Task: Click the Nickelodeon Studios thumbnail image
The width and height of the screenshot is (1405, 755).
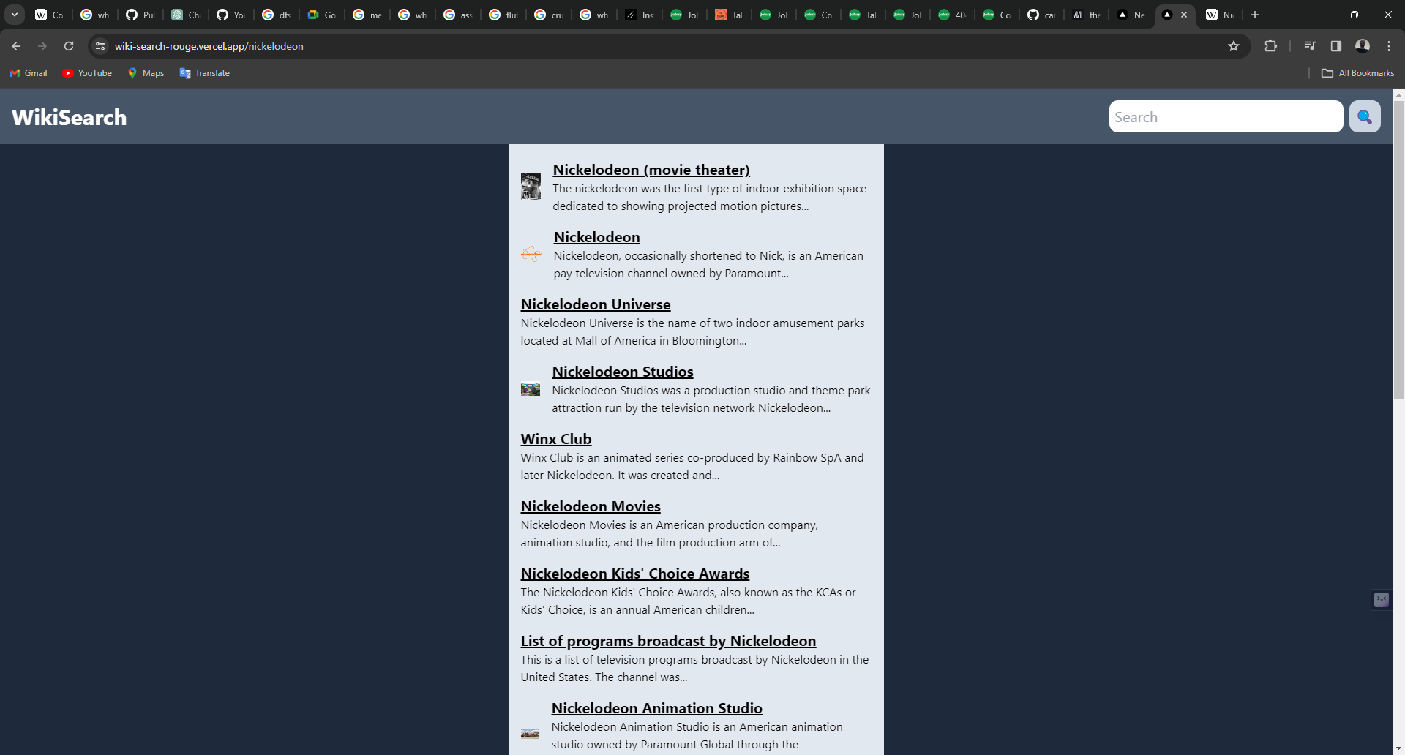Action: (531, 389)
